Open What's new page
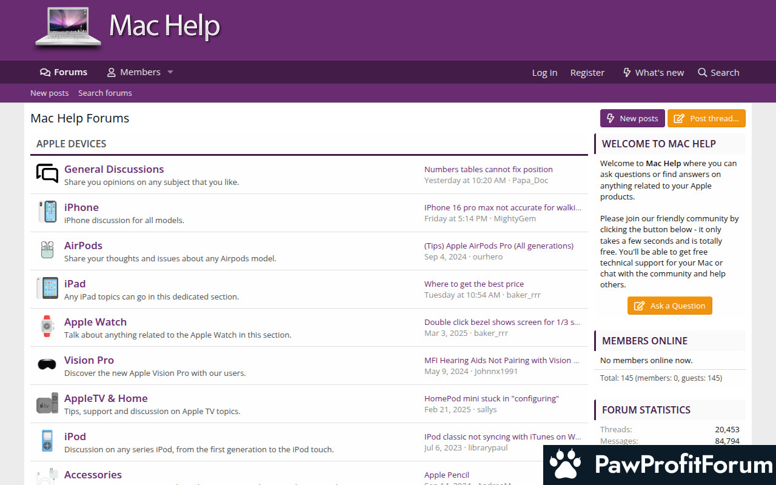Image resolution: width=776 pixels, height=485 pixels. coord(653,73)
